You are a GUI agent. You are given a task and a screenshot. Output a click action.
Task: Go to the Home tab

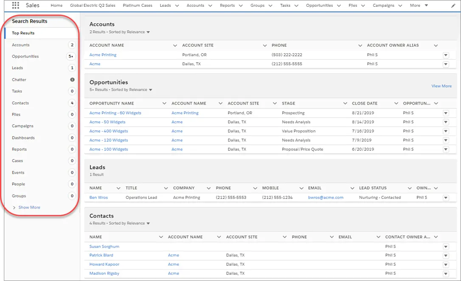coord(56,5)
